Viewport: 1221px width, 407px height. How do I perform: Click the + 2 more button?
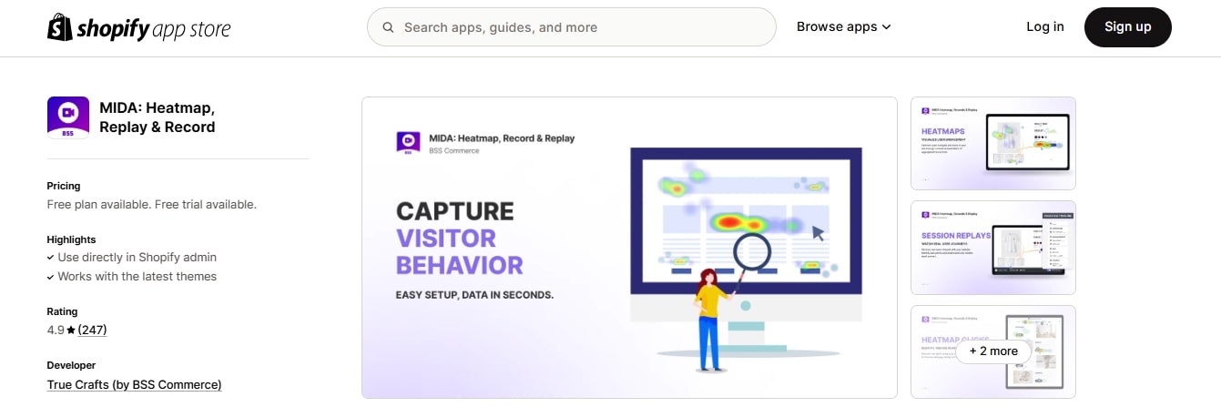pos(993,351)
